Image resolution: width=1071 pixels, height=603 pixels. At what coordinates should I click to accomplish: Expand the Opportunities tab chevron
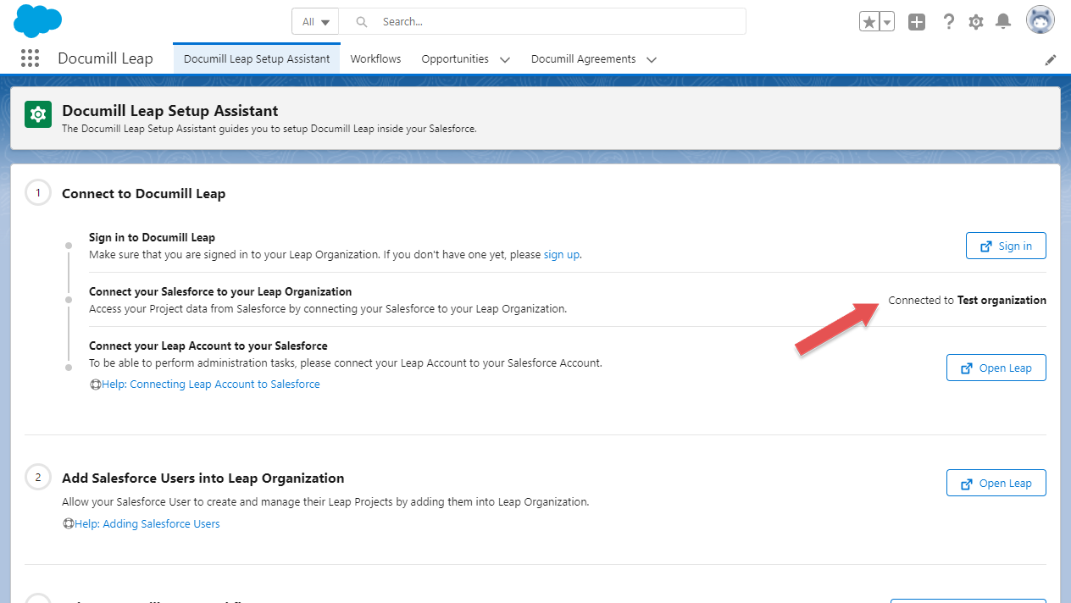[x=505, y=59]
